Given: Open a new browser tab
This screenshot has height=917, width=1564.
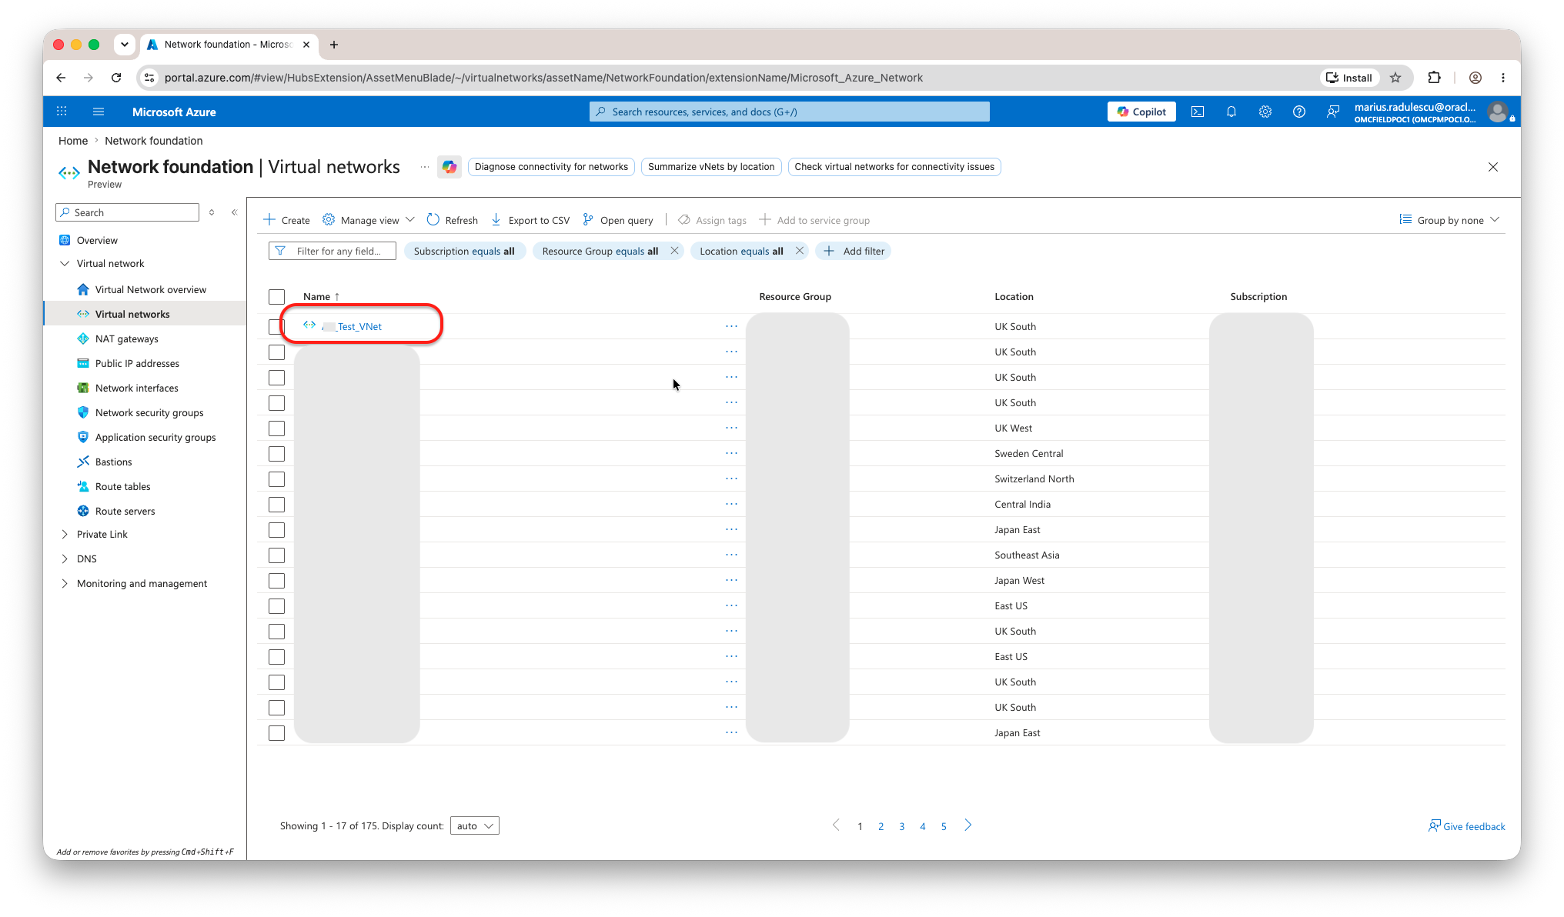Looking at the screenshot, I should (x=334, y=45).
